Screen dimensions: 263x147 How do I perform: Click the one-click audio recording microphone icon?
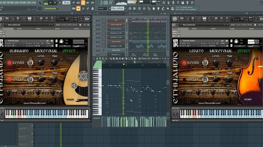pyautogui.click(x=173, y=2)
